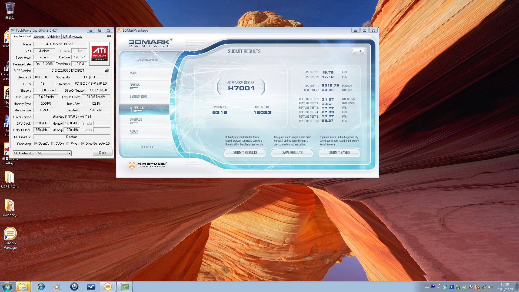
Task: Open the Recycle Bin desktop icon
Action: tap(10, 11)
